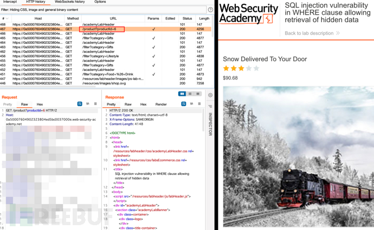This screenshot has height=230, width=374.
Task: Open the Inspector collapse lines icon
Action: click(x=210, y=106)
